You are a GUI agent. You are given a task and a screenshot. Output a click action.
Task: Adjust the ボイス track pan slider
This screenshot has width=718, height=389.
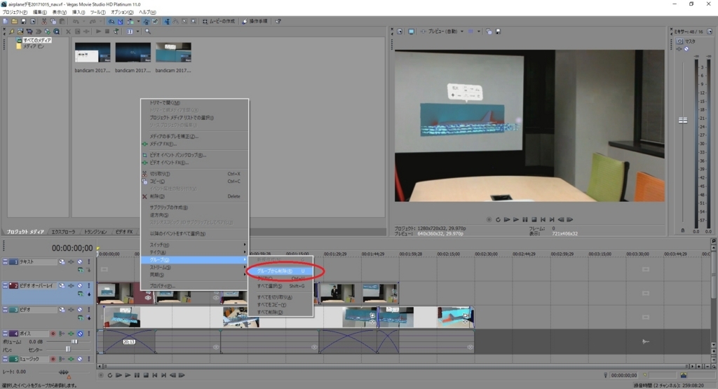(68, 349)
